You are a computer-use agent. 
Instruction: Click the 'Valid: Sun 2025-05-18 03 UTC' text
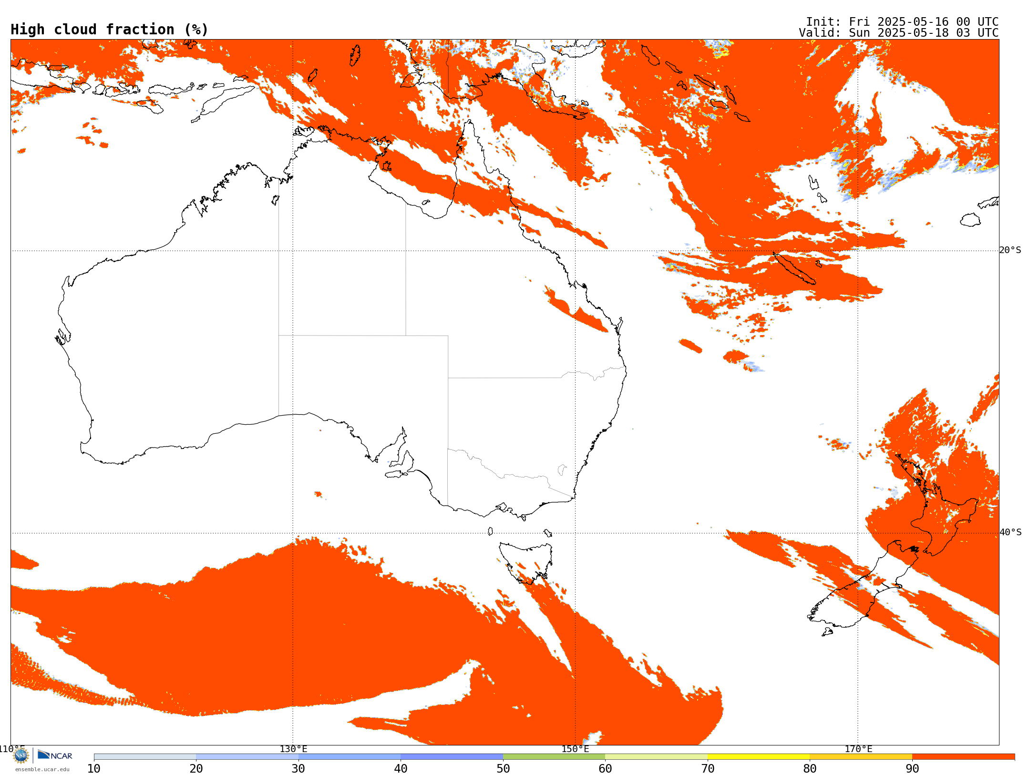pyautogui.click(x=899, y=33)
